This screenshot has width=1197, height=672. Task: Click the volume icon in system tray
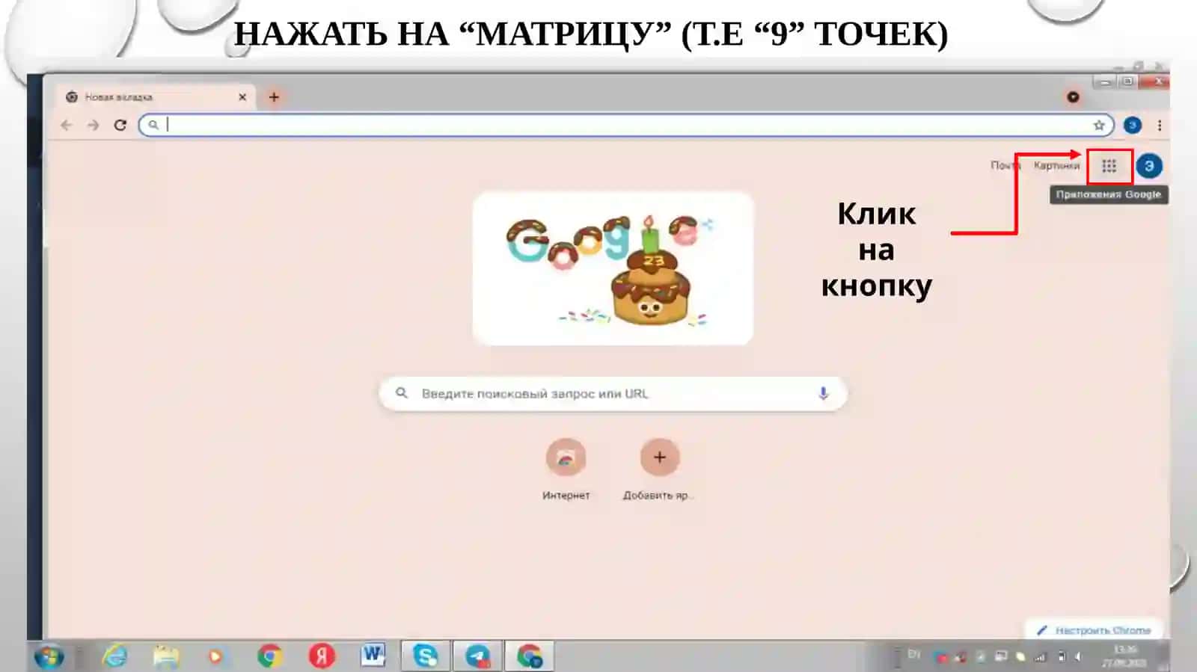[x=1078, y=657]
